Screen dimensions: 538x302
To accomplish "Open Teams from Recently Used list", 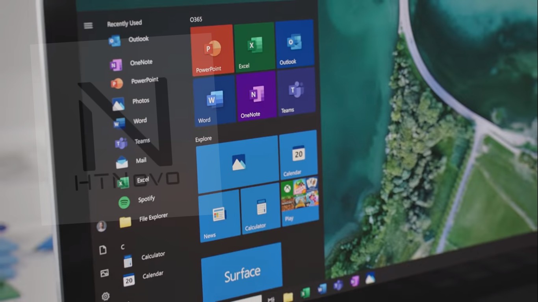I will (x=133, y=142).
